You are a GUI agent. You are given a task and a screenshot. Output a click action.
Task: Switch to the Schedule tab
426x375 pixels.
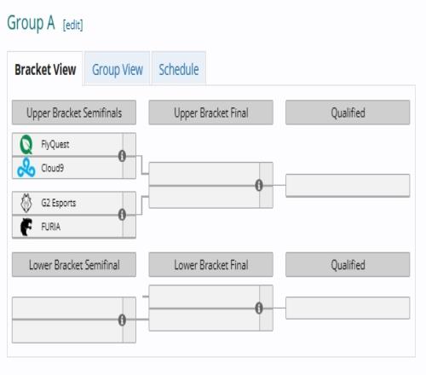(x=179, y=69)
